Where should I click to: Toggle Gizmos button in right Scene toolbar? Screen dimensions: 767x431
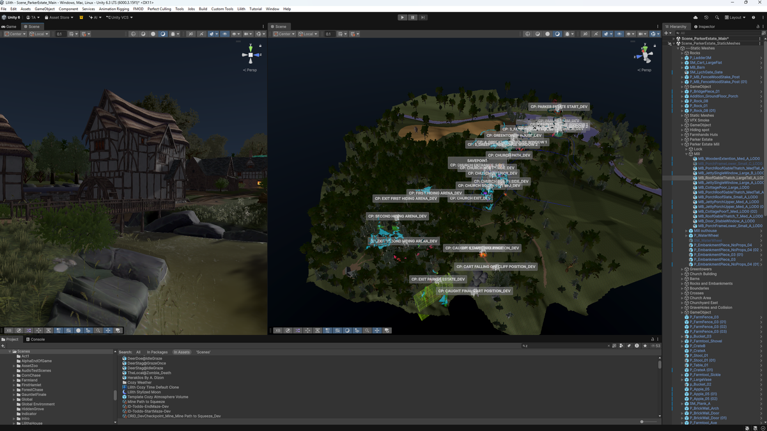[x=653, y=33]
